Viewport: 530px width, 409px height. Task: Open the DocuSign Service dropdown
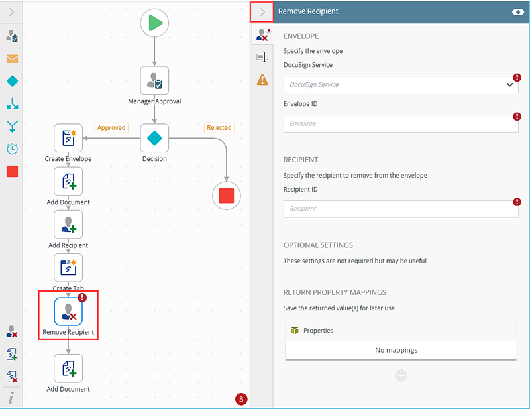[400, 85]
